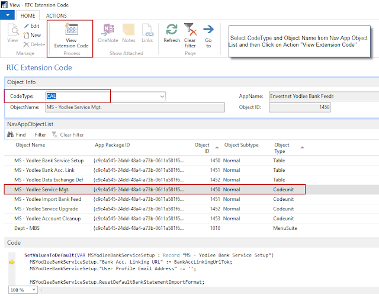Click Object ID 1453 cell
The image size is (379, 298).
point(215,219)
